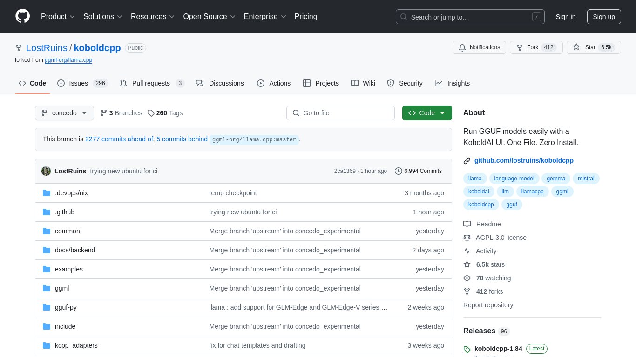This screenshot has width=636, height=357.
Task: Click the Sign up button
Action: (604, 17)
